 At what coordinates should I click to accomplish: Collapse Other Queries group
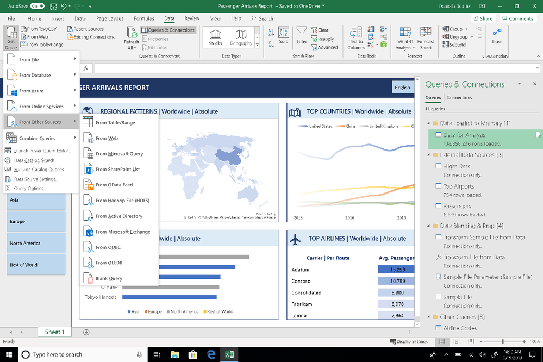click(428, 317)
